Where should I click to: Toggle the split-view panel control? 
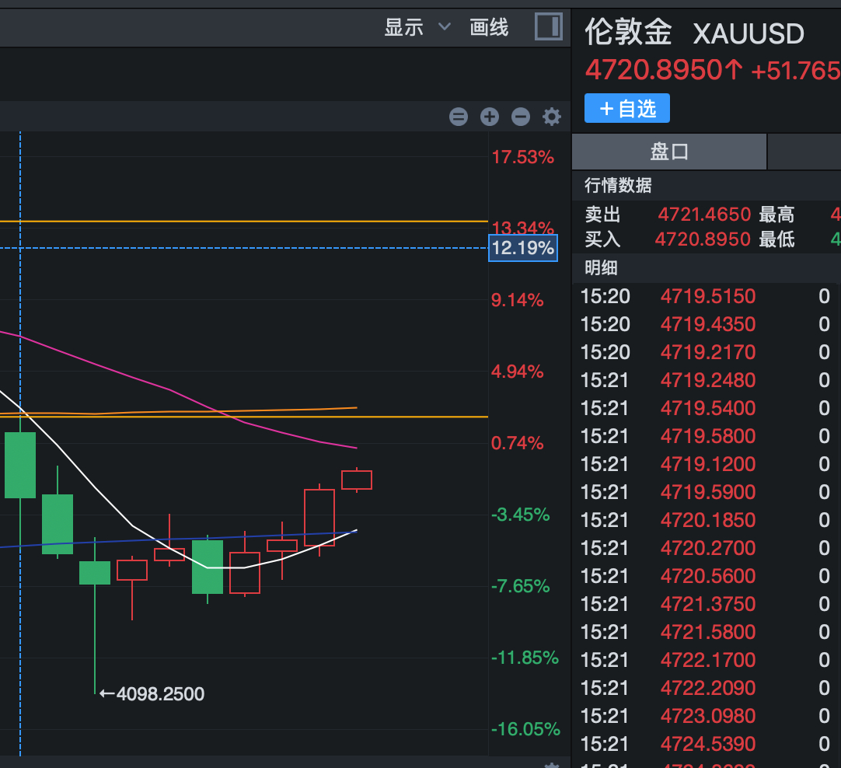pos(548,26)
